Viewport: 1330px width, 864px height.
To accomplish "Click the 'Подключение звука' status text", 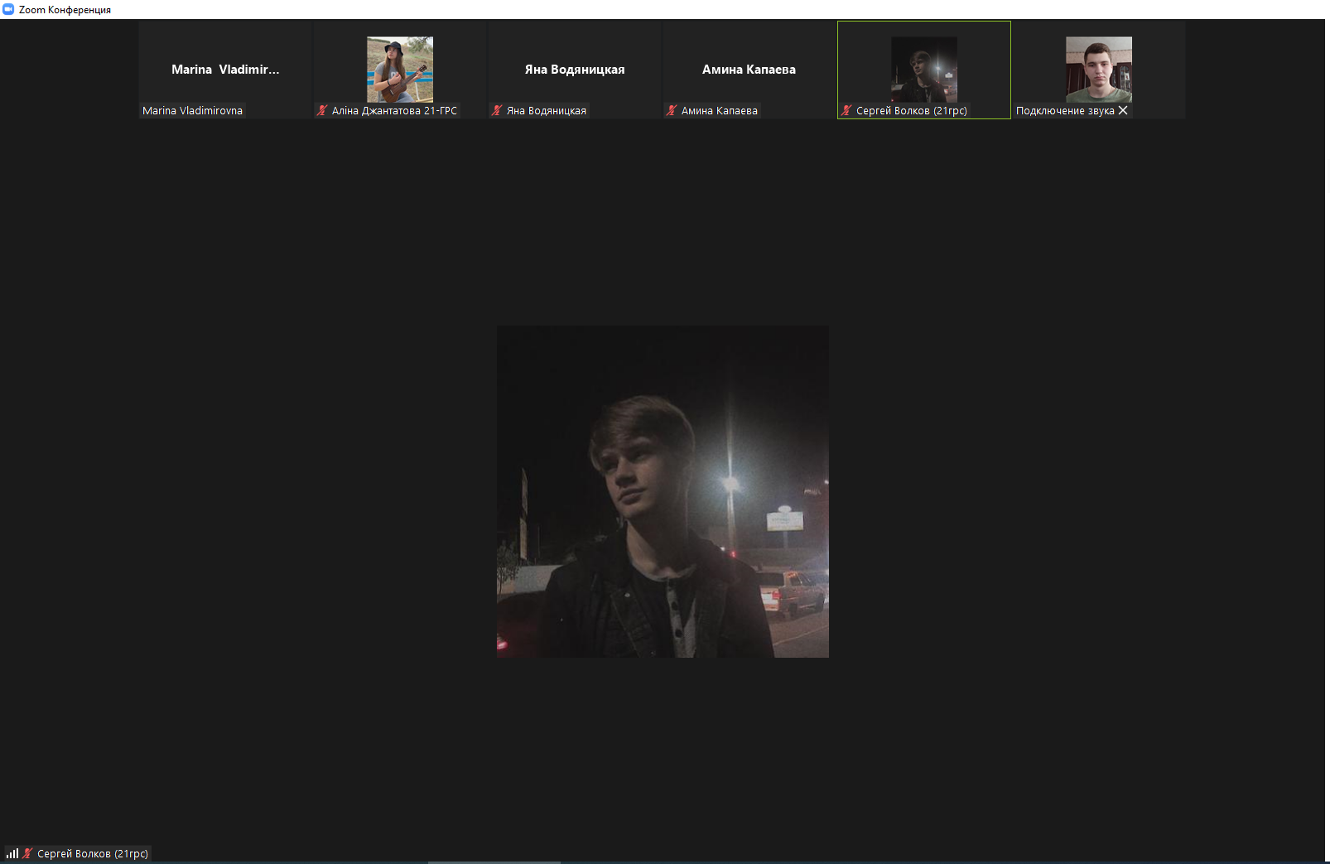I will coord(1065,110).
